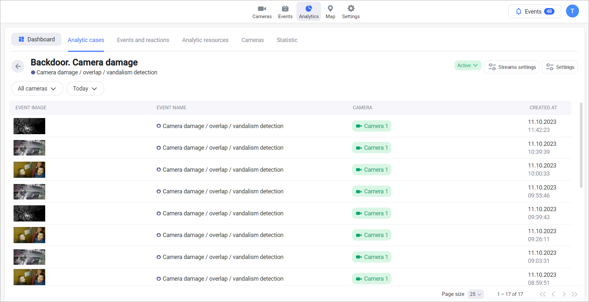
Task: Open the Map section
Action: click(330, 12)
